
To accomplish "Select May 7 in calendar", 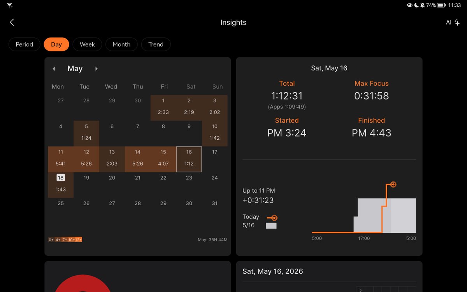I will click(138, 134).
